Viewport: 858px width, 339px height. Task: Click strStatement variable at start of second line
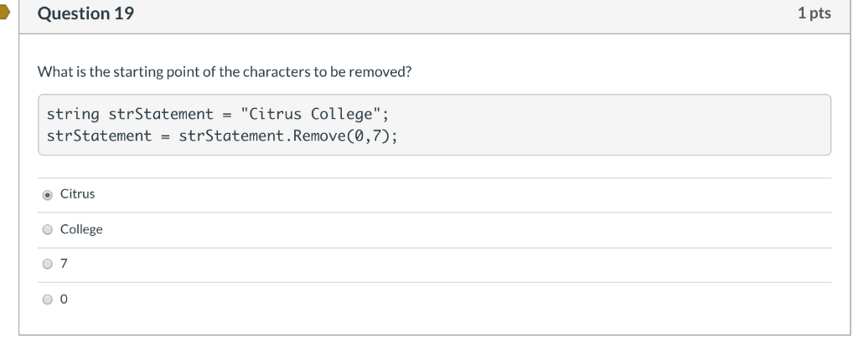[99, 136]
